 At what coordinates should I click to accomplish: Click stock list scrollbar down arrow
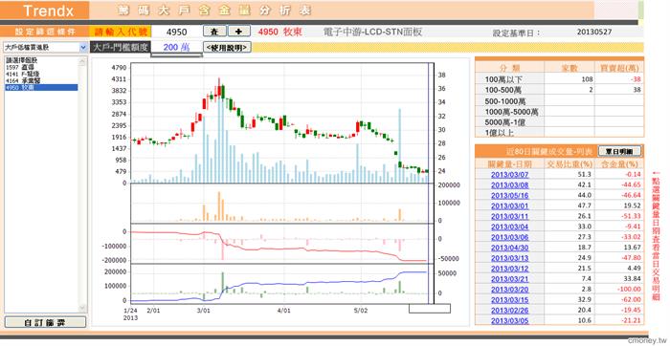pyautogui.click(x=83, y=308)
